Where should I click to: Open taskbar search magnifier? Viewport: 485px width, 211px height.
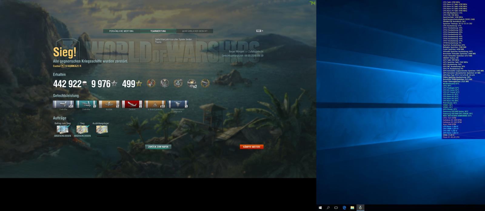click(x=328, y=208)
